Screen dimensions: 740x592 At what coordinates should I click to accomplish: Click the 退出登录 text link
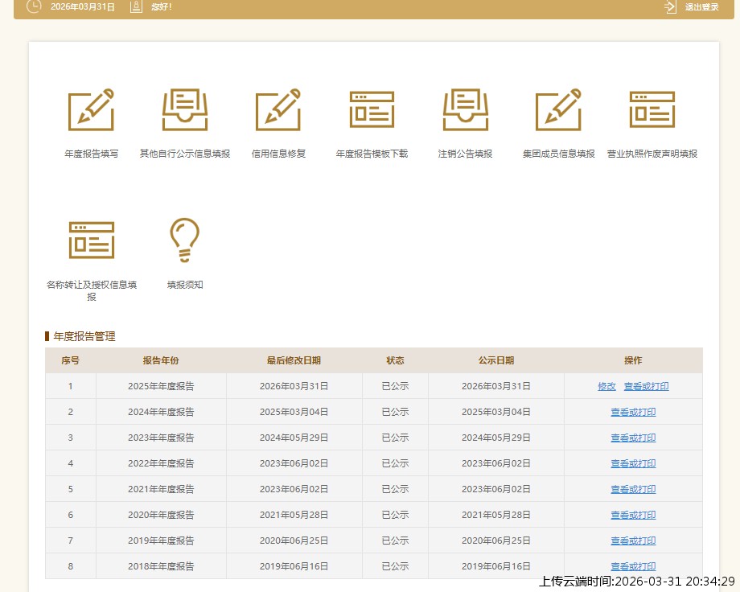701,7
